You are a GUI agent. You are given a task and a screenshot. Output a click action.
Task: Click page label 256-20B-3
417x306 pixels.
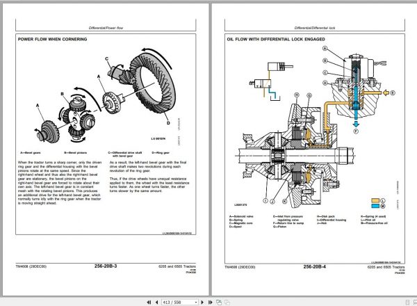click(x=106, y=266)
